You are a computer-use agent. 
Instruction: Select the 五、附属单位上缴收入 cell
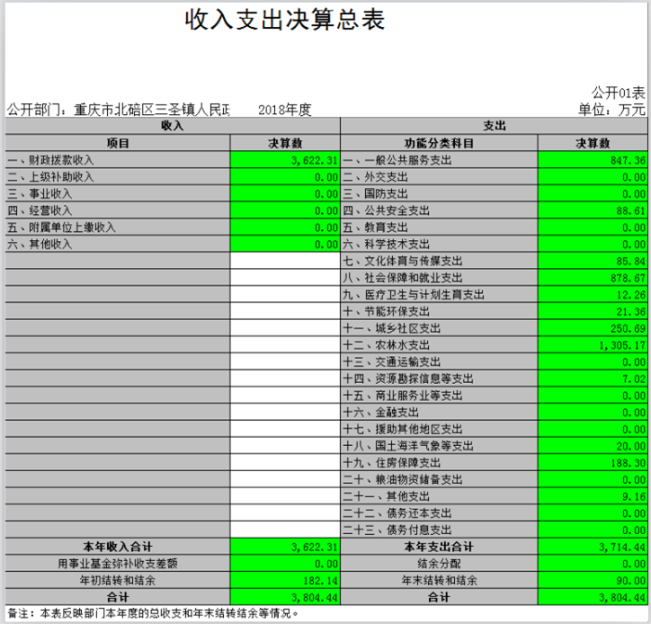(118, 227)
